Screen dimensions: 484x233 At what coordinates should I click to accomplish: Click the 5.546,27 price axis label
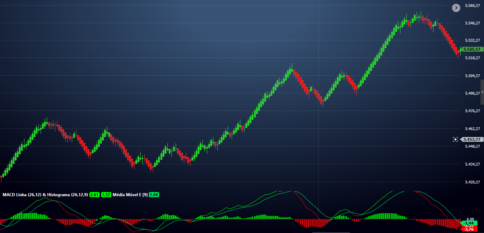[472, 23]
